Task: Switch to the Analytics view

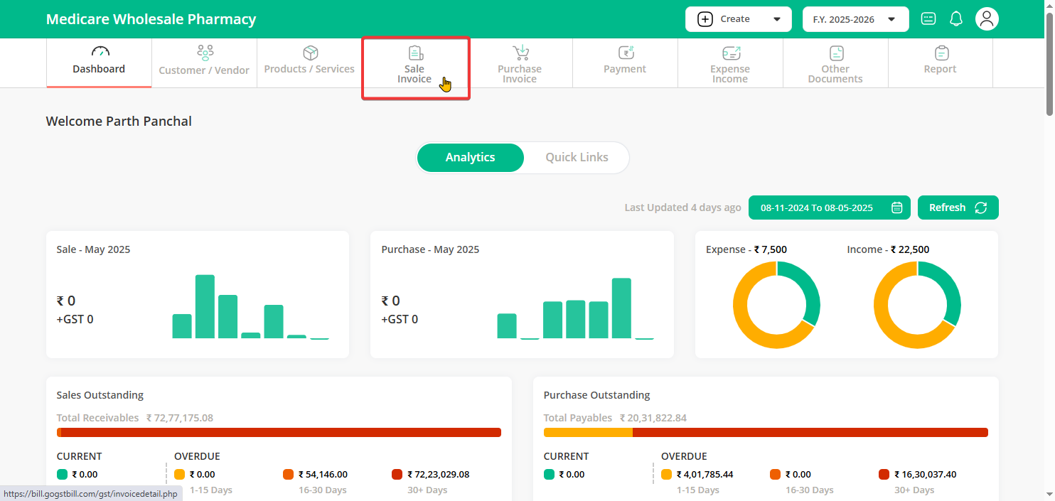Action: pos(470,158)
